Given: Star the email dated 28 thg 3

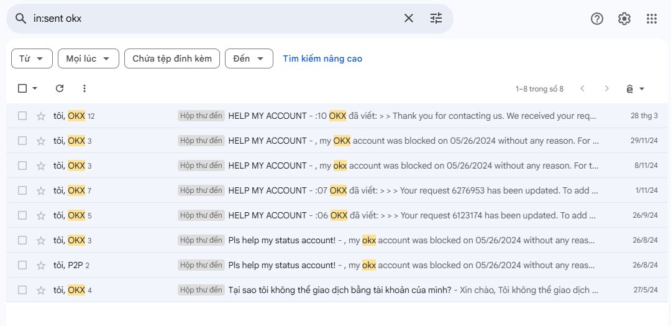Looking at the screenshot, I should [x=40, y=116].
